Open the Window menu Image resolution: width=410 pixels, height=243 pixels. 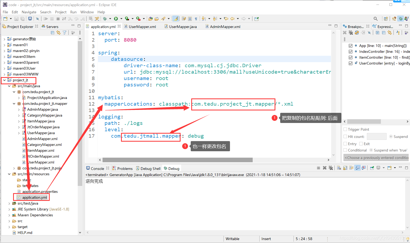coord(87,12)
